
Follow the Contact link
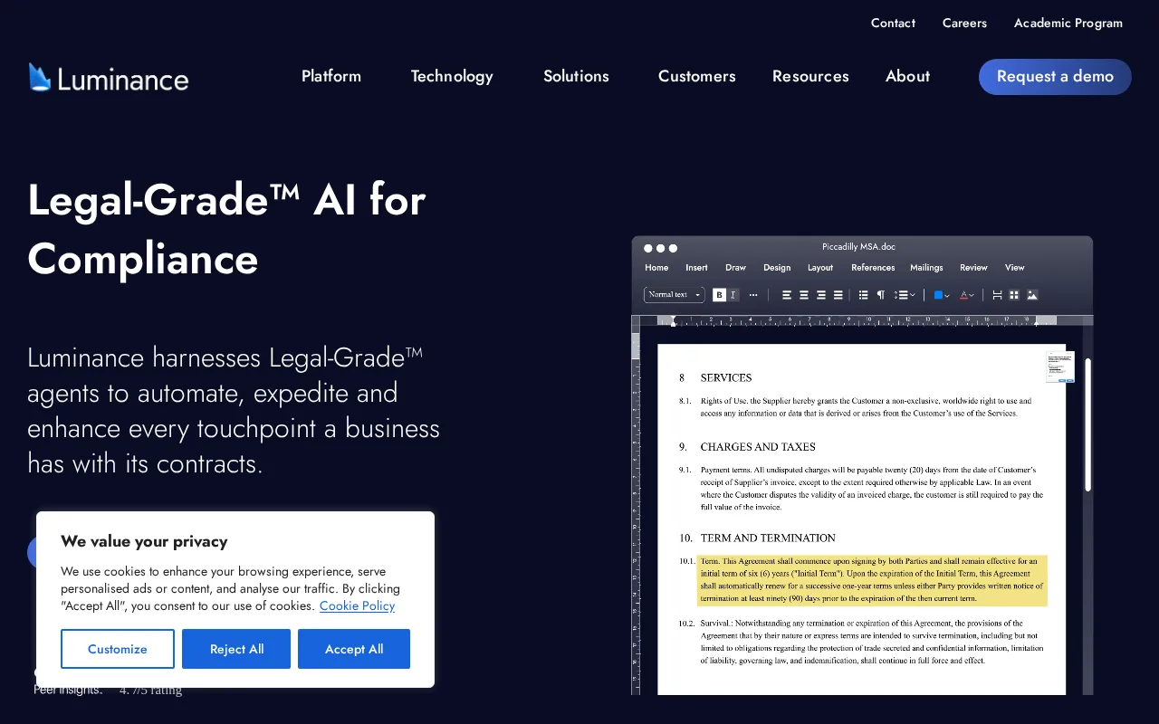[893, 24]
